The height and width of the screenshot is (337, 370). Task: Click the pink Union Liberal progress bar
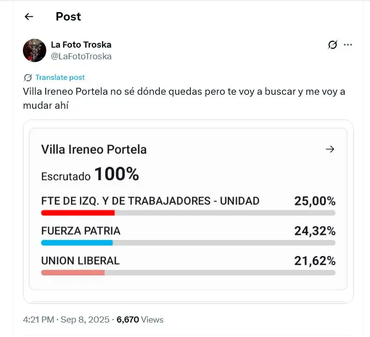tap(73, 273)
